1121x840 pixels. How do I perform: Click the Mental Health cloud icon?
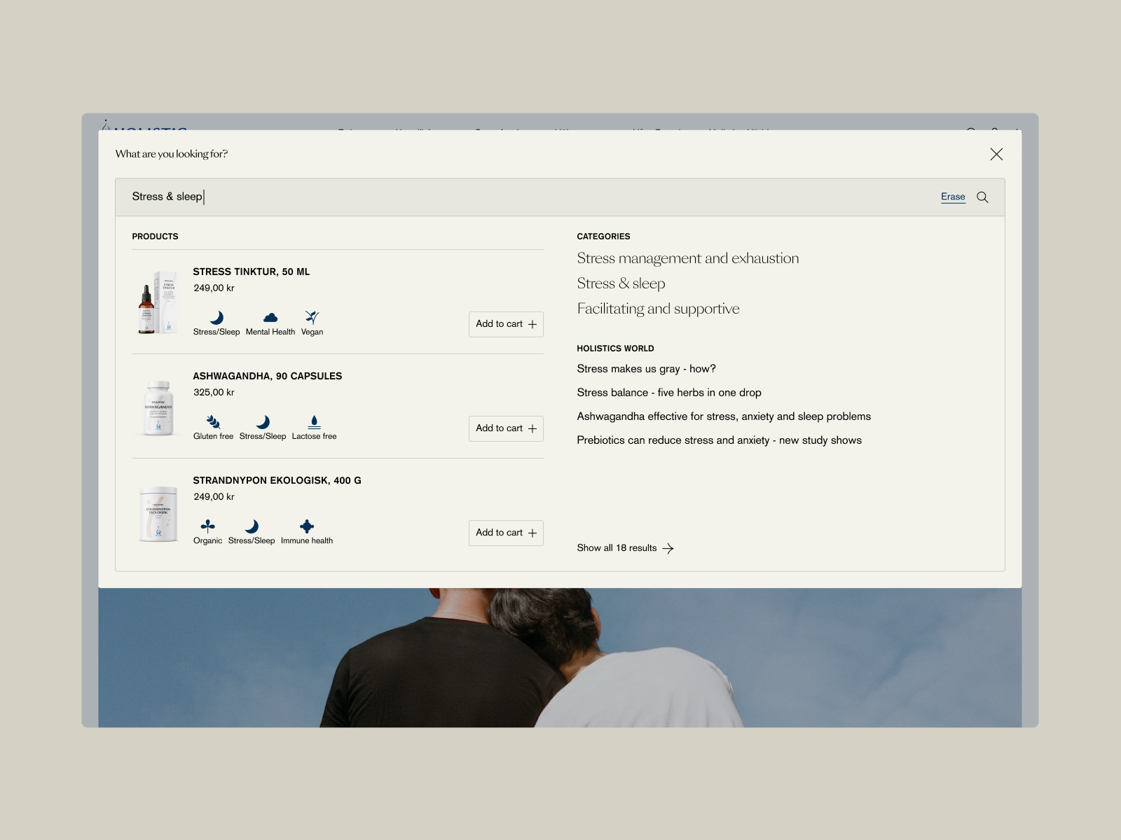click(270, 318)
